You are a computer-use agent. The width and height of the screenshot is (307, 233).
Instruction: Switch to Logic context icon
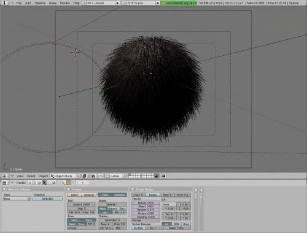30,183
